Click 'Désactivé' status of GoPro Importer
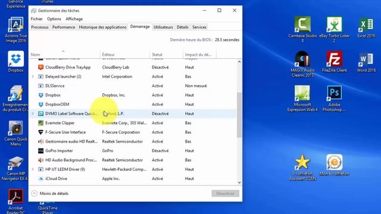Viewport: 381px width, 214px height. coord(160,150)
